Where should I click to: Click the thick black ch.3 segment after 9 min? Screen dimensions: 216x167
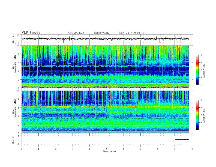click(x=182, y=140)
